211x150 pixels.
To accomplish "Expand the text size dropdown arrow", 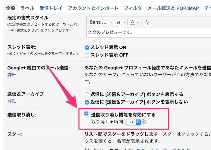I will point(124,22).
